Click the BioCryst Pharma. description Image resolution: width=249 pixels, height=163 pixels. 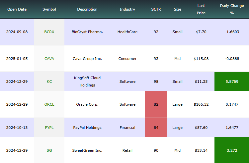[87, 32]
